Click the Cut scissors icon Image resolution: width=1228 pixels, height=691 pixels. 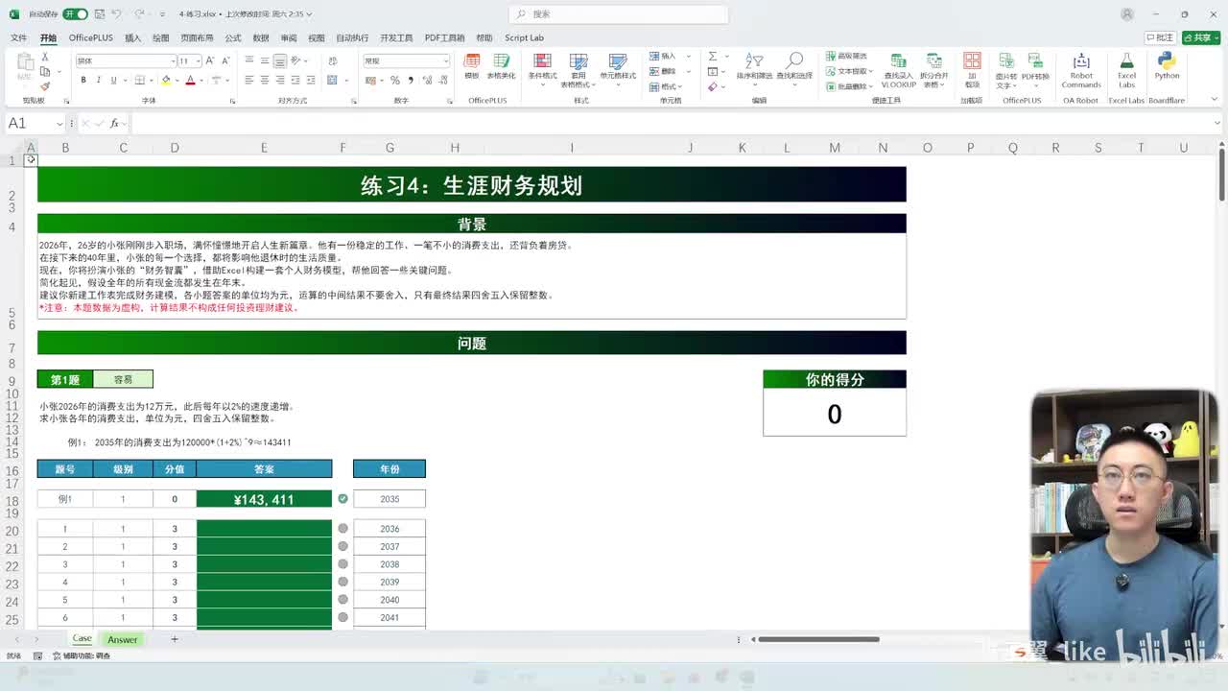(45, 57)
